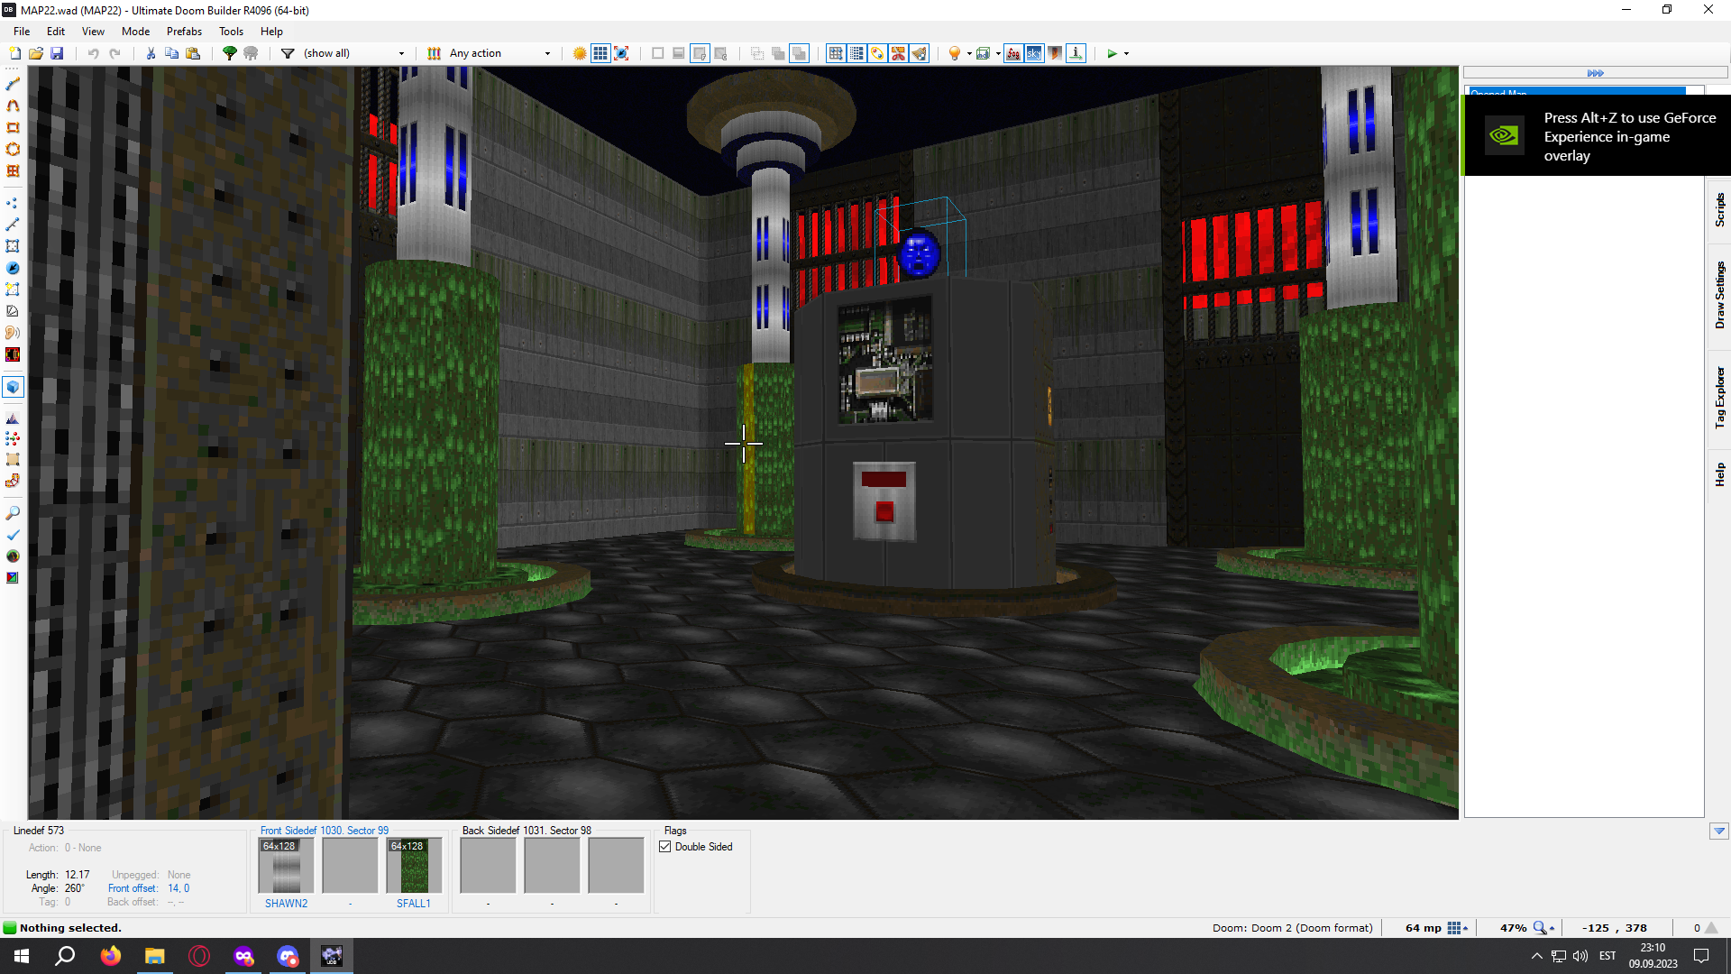Click the sun brightness icon in toolbar
The width and height of the screenshot is (1731, 974).
(x=580, y=53)
